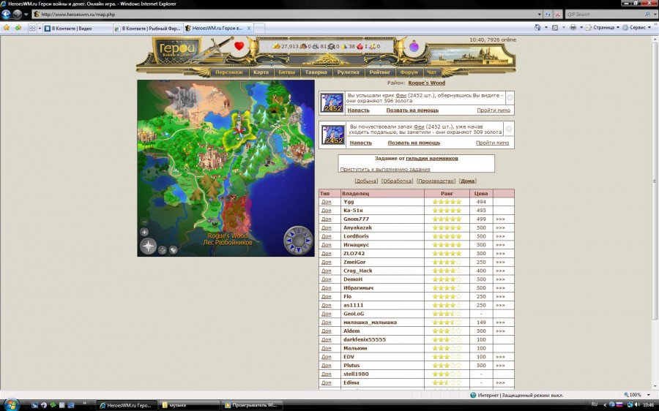Open the Форум menu
Image resolution: width=659 pixels, height=411 pixels.
pos(409,72)
